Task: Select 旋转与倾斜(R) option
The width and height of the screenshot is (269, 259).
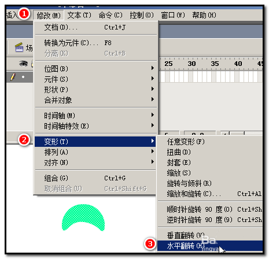Action: [210, 183]
